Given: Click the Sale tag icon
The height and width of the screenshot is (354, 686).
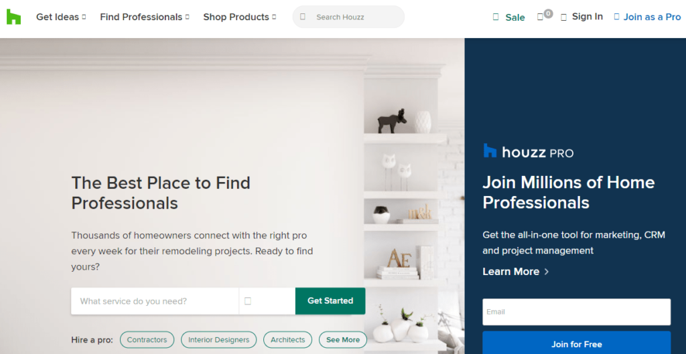Looking at the screenshot, I should (496, 17).
